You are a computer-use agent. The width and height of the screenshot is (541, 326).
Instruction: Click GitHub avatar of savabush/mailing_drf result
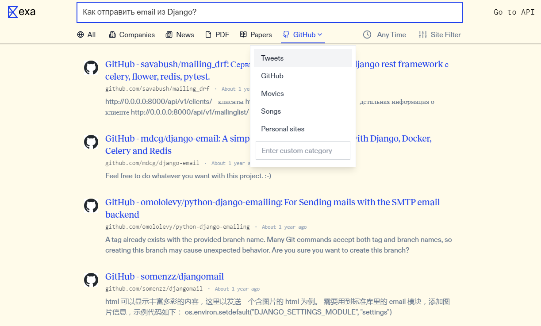click(x=91, y=68)
